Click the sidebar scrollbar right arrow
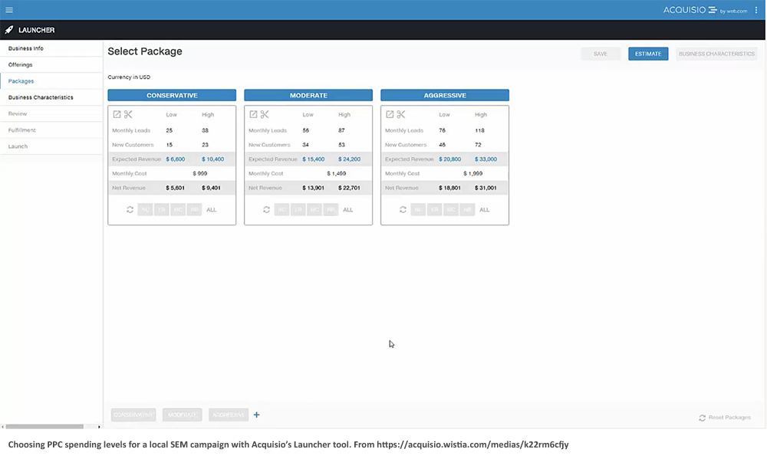 (x=99, y=427)
